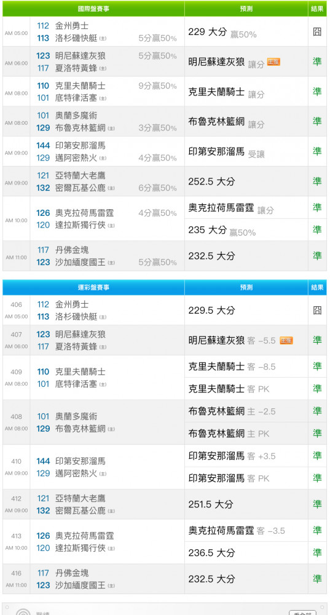This screenshot has height=615, width=330.
Task: Click 準 mark beside 印第安那溜馬 客 +3.5
Action: click(317, 456)
